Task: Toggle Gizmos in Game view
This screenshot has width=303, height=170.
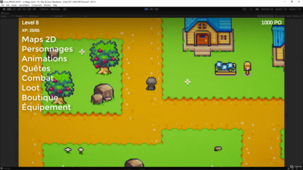Action: tap(295, 16)
